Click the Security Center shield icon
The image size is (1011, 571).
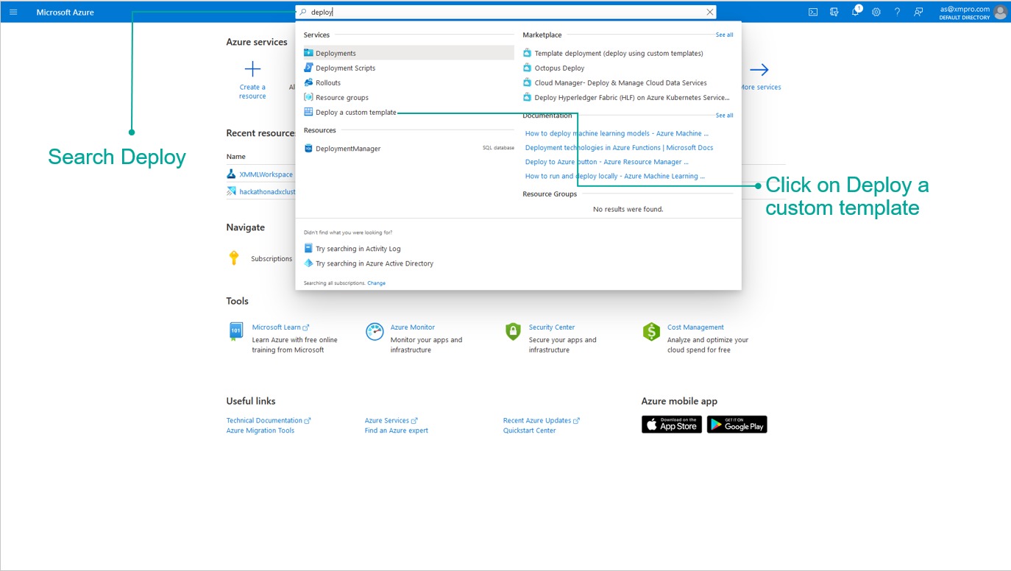[513, 331]
